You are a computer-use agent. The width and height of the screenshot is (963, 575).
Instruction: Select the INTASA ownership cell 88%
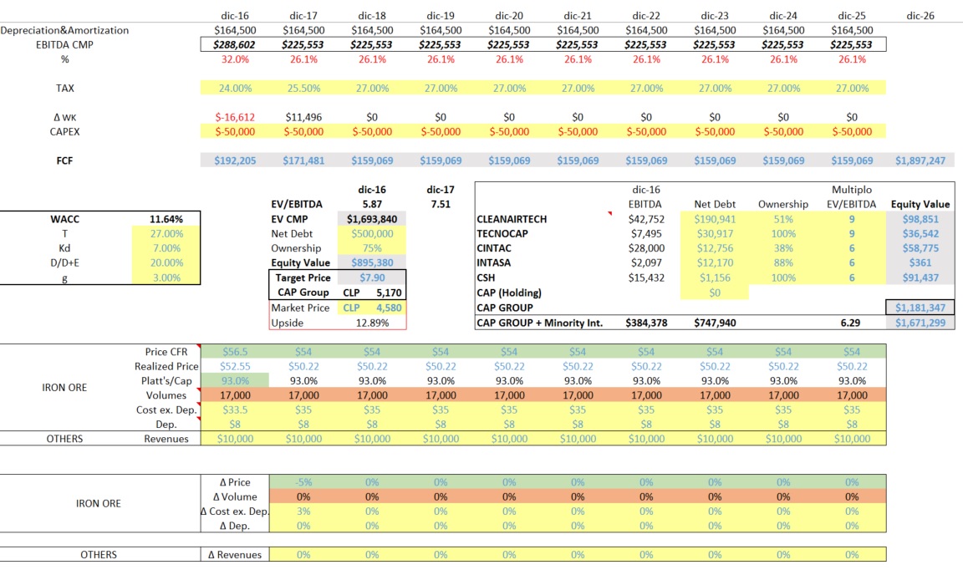point(783,263)
